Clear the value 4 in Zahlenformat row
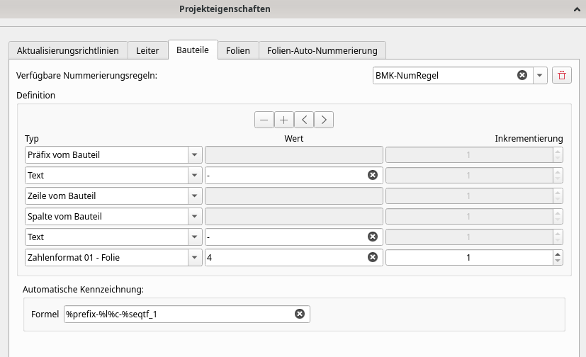Screen dimensions: 586x357 tap(373, 258)
